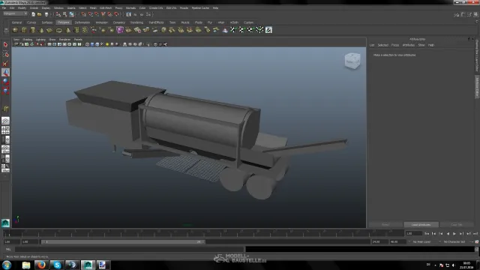Create a polygon cone from the shelf
The width and height of the screenshot is (480, 270).
[x=42, y=30]
